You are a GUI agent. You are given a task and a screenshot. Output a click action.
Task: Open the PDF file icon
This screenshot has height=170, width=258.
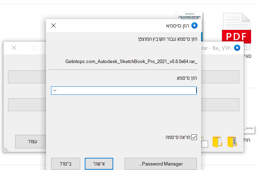tap(236, 31)
